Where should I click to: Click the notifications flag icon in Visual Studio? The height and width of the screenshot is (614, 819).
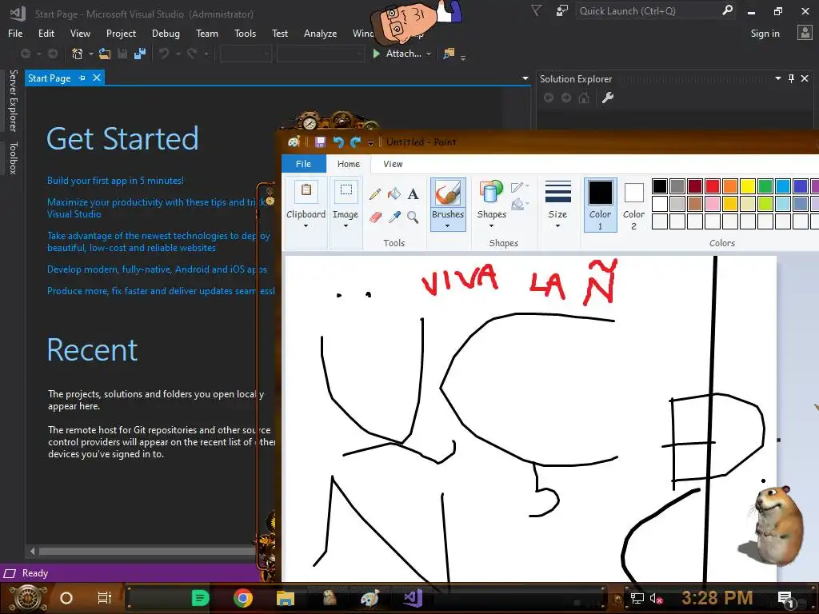point(536,10)
